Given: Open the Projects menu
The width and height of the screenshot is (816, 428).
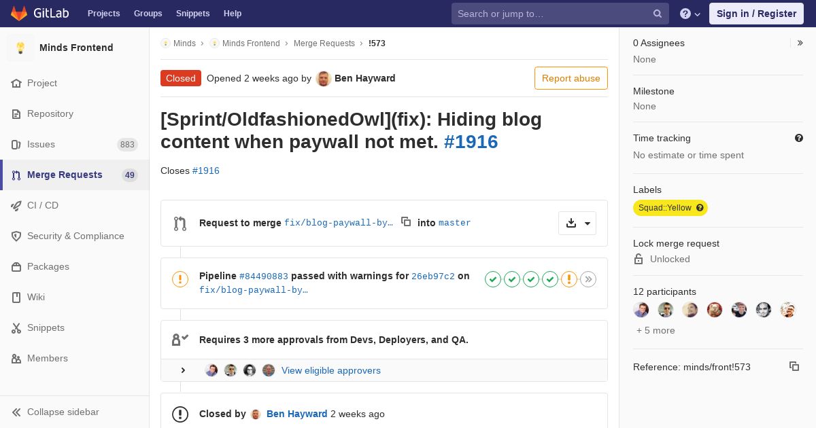Looking at the screenshot, I should coord(103,14).
